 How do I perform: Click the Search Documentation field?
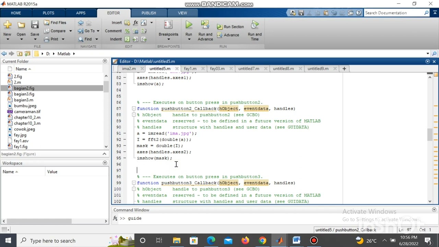394,13
